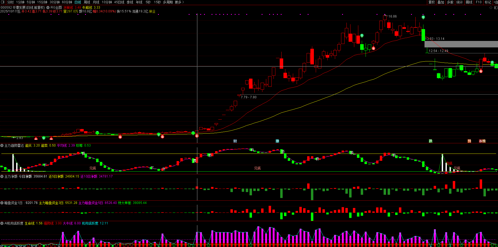The width and height of the screenshot is (498, 247).
Task: Click the gray 13.93-13.14 gap zone
Action: [461, 44]
